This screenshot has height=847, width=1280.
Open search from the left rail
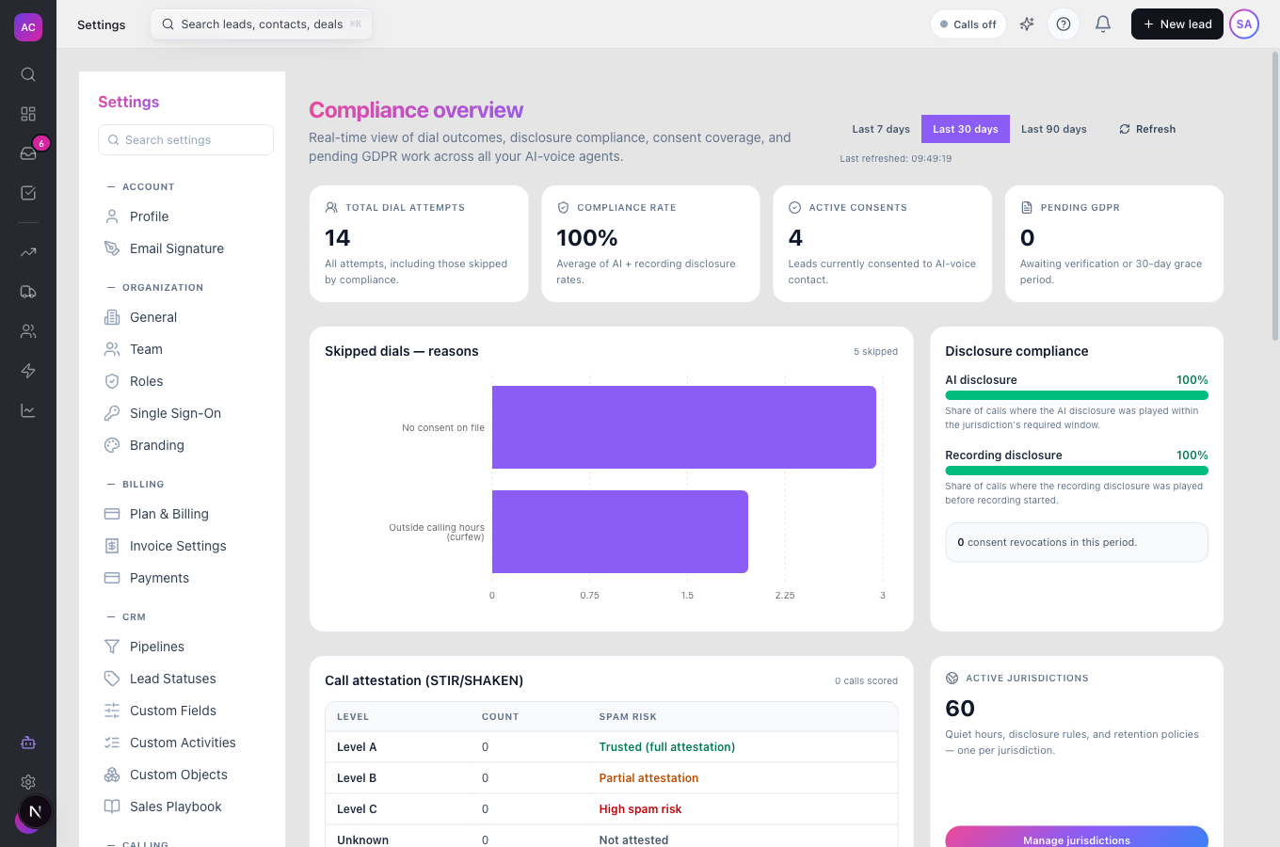28,74
